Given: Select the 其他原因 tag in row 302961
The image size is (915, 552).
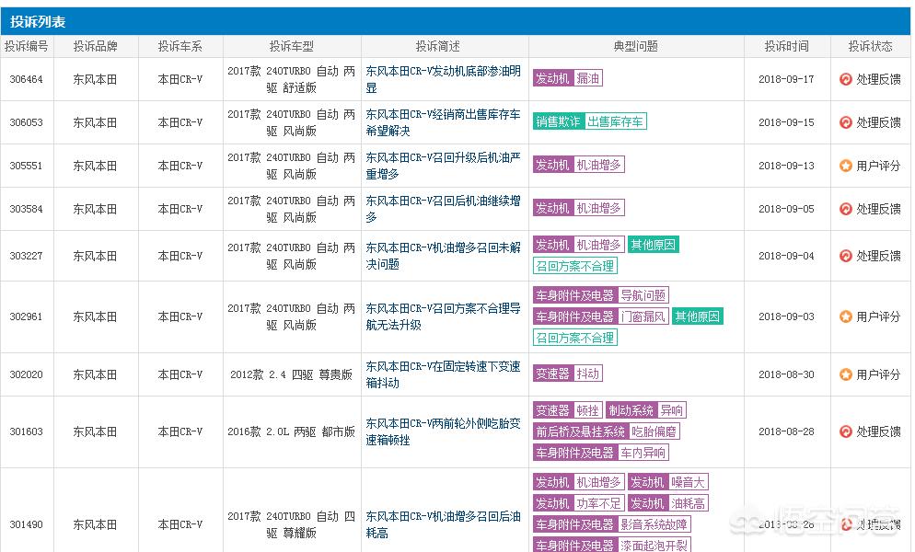Looking at the screenshot, I should [698, 316].
